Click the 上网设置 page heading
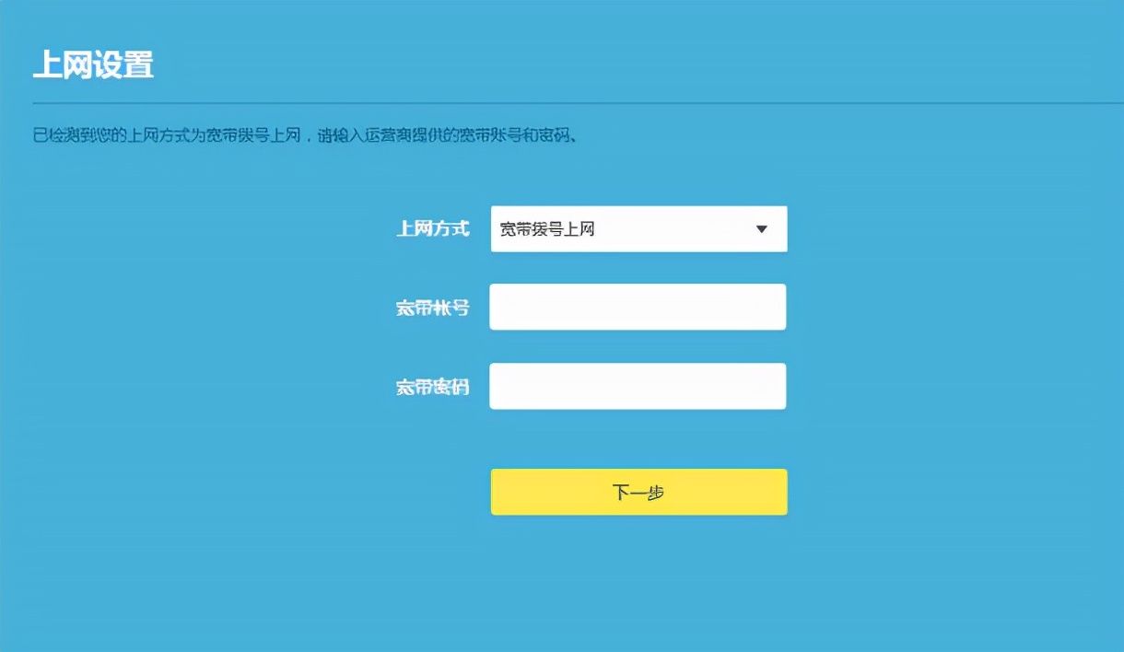1124x652 pixels. coord(93,64)
